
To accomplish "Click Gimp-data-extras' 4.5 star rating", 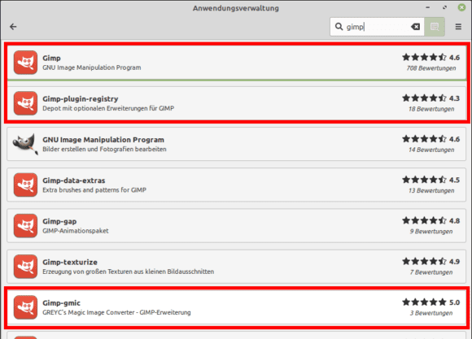I will (430, 180).
